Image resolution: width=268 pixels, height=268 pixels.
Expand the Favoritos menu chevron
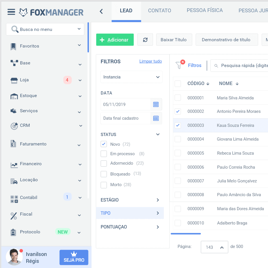[79, 45]
